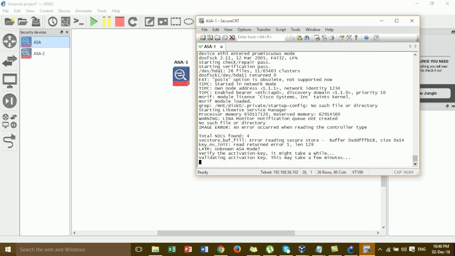Viewport: 455px width, 256px height.
Task: Open Chrome from the taskbar
Action: 221,249
